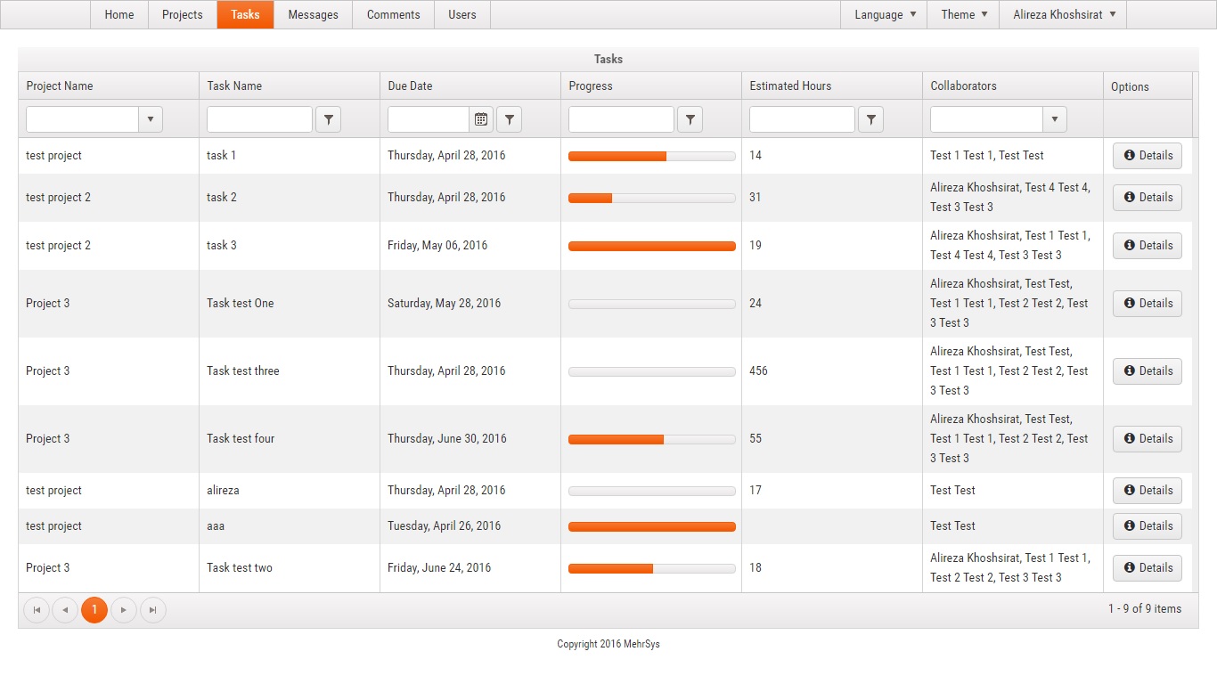1217x684 pixels.
Task: Go to the previous page arrow
Action: coord(65,610)
